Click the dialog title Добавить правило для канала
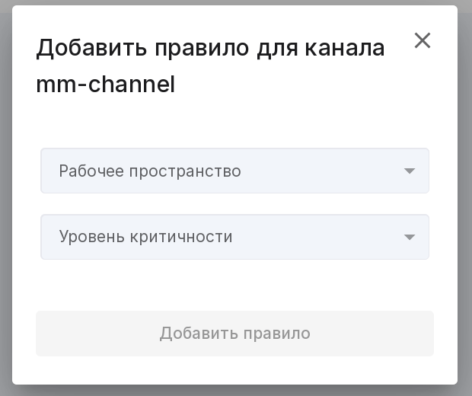The width and height of the screenshot is (472, 396). 210,48
